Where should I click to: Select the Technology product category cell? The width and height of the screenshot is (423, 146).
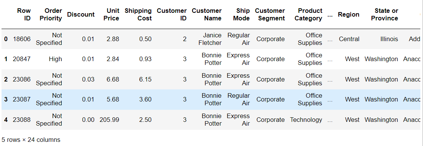[306, 120]
